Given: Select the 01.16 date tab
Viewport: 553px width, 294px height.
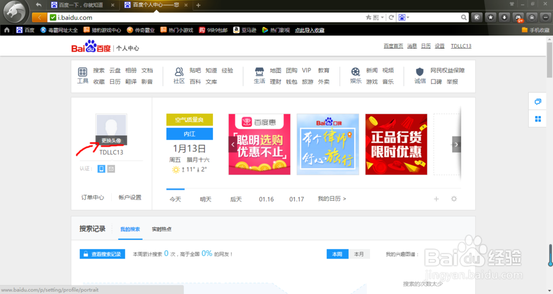Looking at the screenshot, I should pos(267,199).
